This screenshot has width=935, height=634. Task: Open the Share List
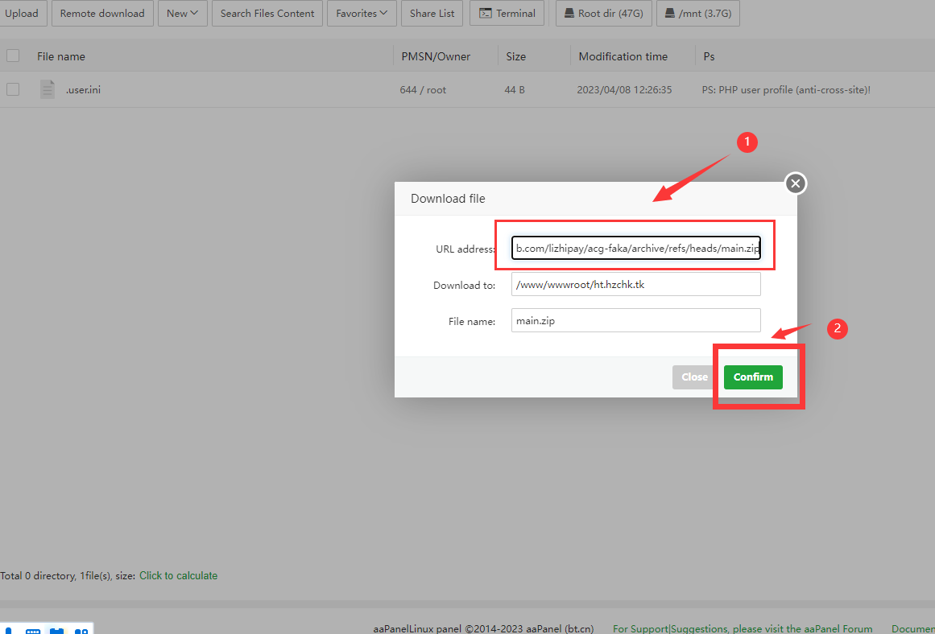tap(432, 13)
